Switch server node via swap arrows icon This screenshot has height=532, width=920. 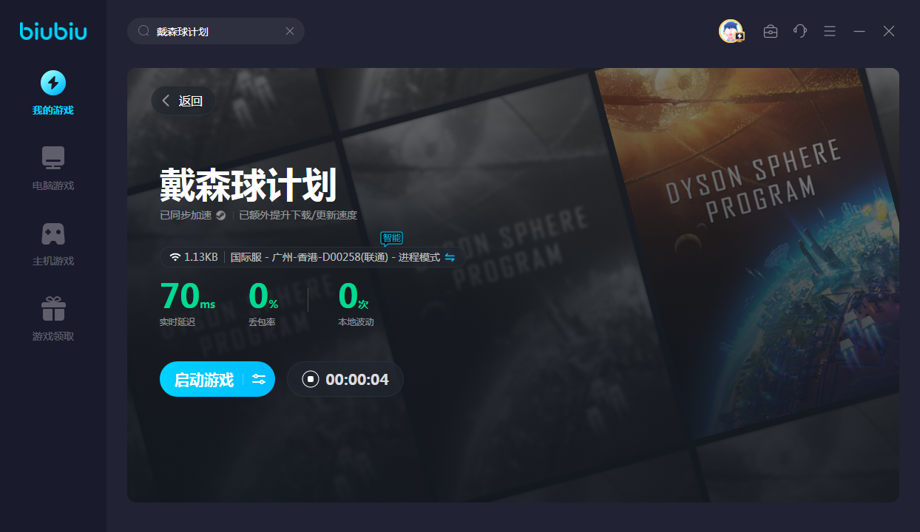pyautogui.click(x=450, y=257)
